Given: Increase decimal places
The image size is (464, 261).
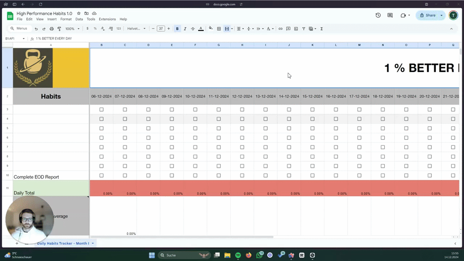Looking at the screenshot, I should [111, 29].
